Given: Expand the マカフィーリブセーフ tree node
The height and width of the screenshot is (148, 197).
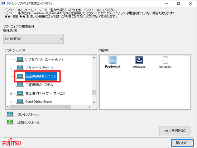Looking at the screenshot, I should pyautogui.click(x=11, y=68).
